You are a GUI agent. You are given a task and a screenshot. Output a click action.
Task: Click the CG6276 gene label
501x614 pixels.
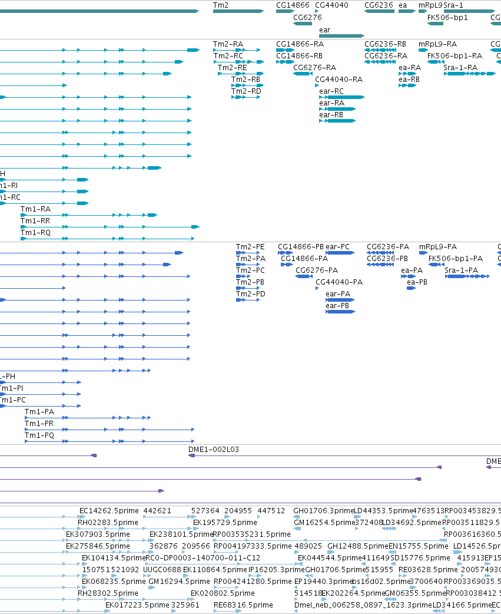pyautogui.click(x=307, y=18)
